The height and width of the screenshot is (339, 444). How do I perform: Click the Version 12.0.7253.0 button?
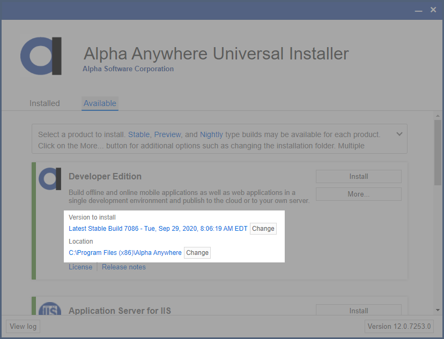pos(399,326)
